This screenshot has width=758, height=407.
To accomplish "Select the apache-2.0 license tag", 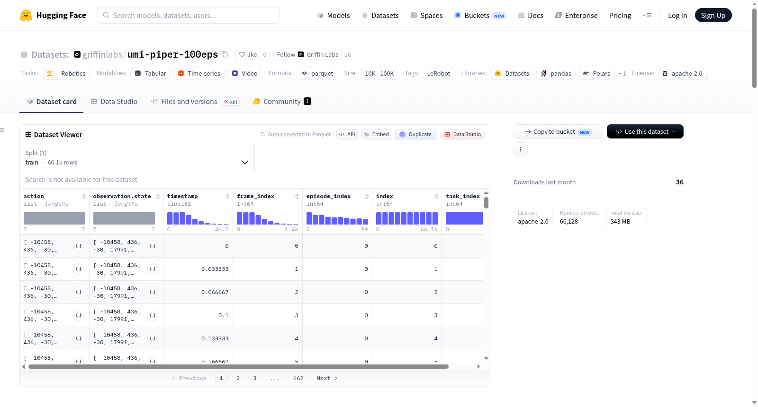I will [682, 73].
